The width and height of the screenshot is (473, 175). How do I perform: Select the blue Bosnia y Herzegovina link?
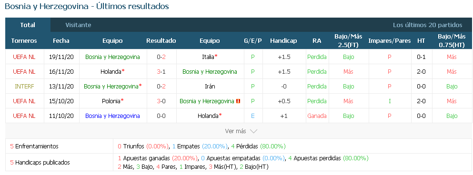(112, 116)
